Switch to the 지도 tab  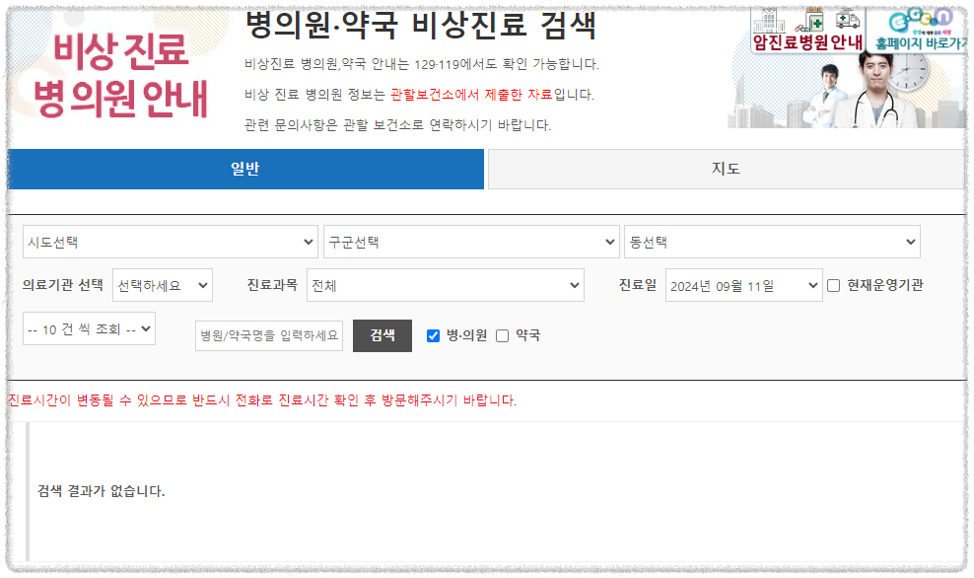point(729,169)
